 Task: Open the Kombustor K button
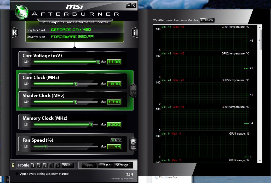pyautogui.click(x=15, y=32)
